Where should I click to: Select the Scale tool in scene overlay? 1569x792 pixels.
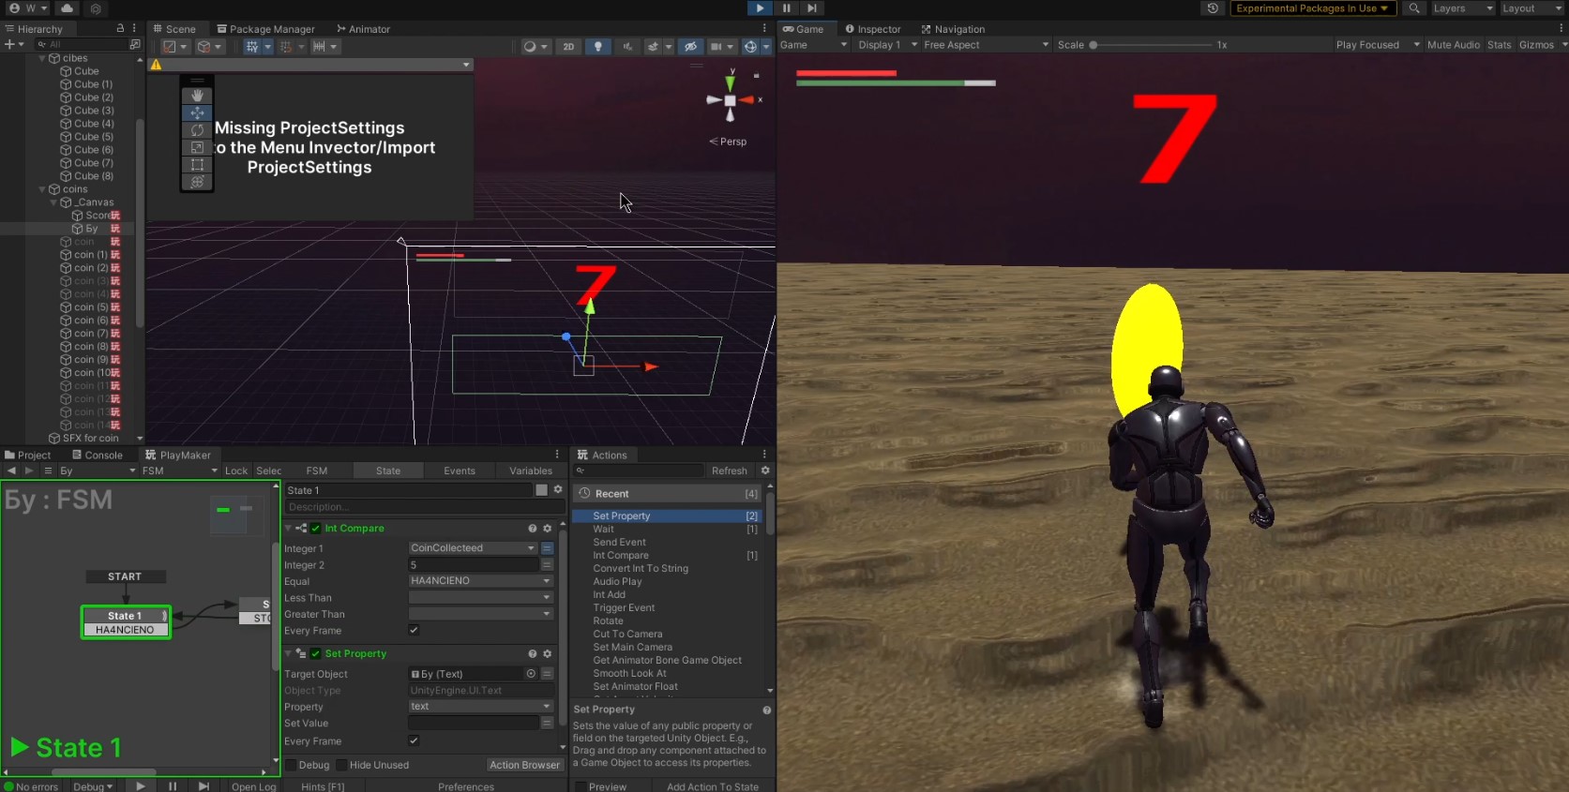pos(197,147)
